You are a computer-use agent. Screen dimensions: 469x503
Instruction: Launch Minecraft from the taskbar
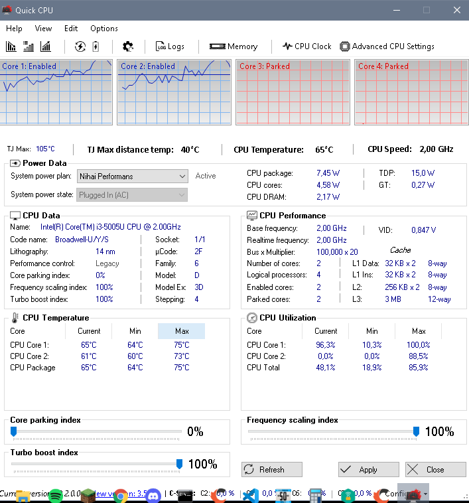pyautogui.click(x=88, y=496)
